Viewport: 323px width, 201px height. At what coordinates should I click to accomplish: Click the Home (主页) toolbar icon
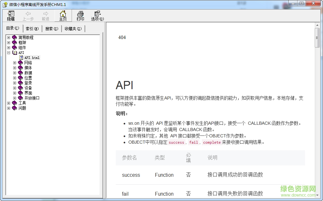[x=63, y=14]
